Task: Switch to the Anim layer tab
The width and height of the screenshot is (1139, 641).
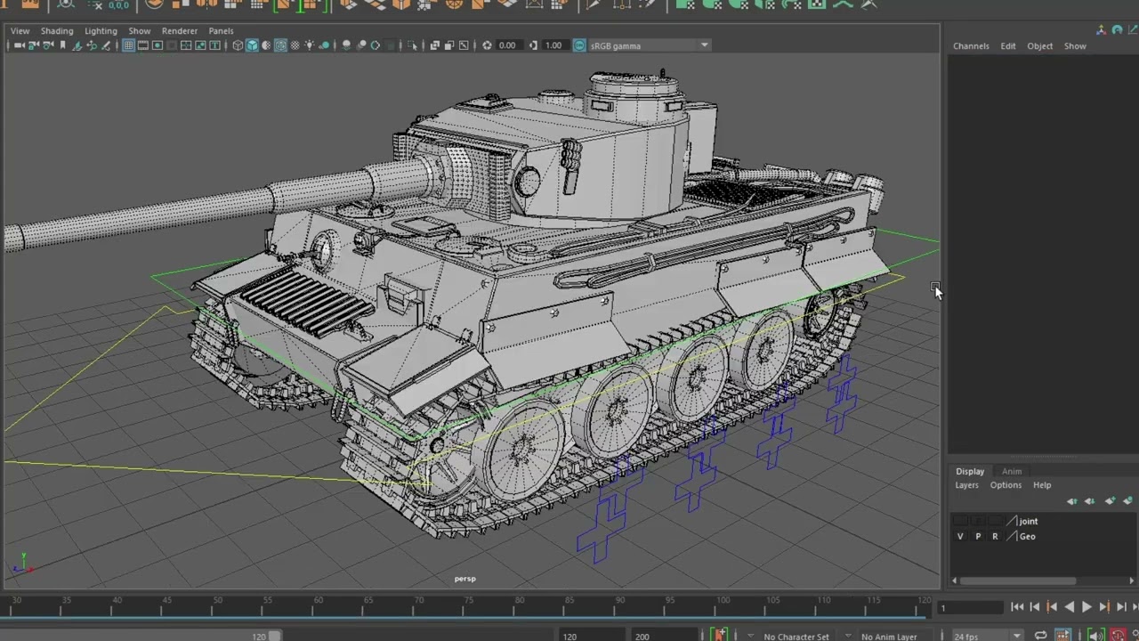Action: [x=1012, y=472]
